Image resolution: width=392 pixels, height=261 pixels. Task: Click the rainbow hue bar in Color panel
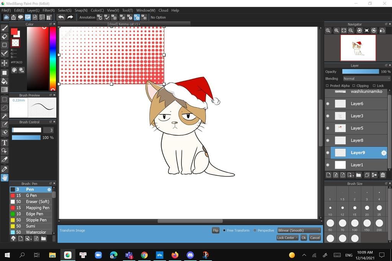pos(53,59)
